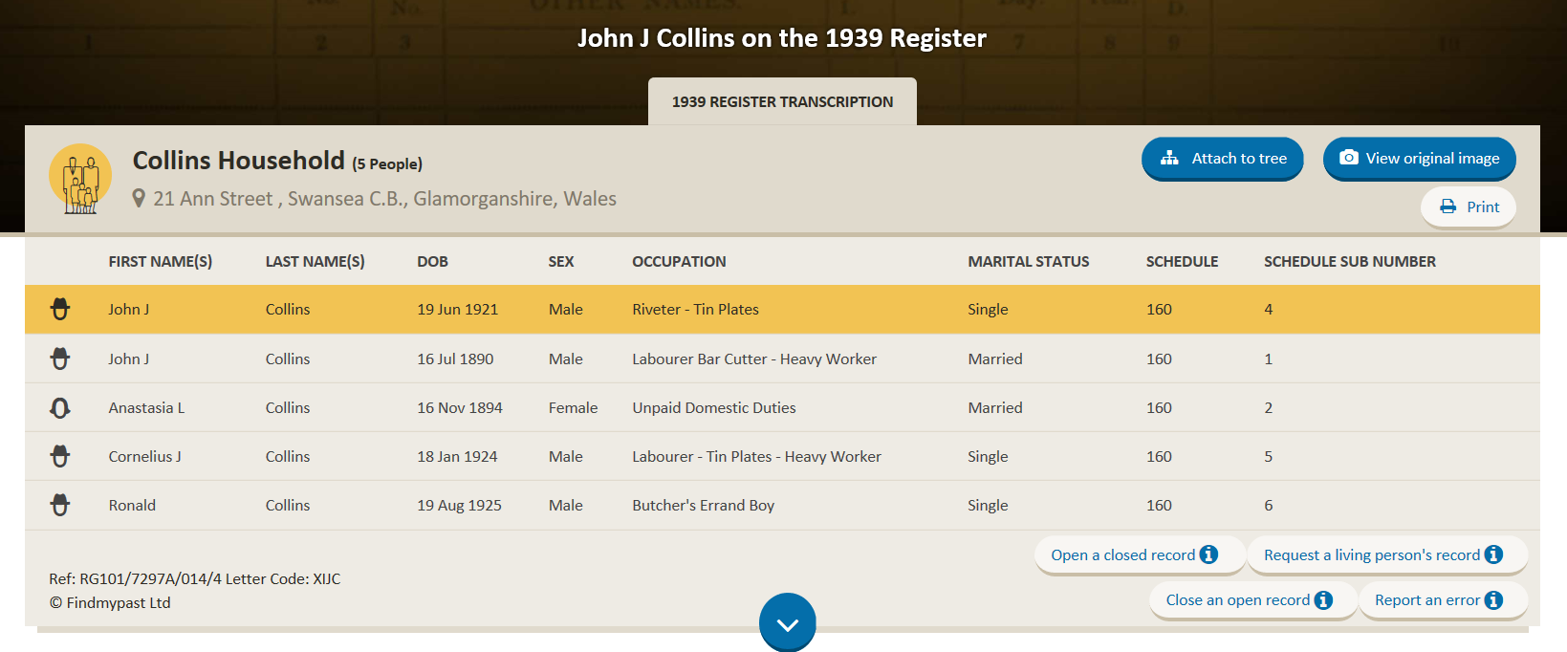Click the male icon for Cornelius J

60,456
